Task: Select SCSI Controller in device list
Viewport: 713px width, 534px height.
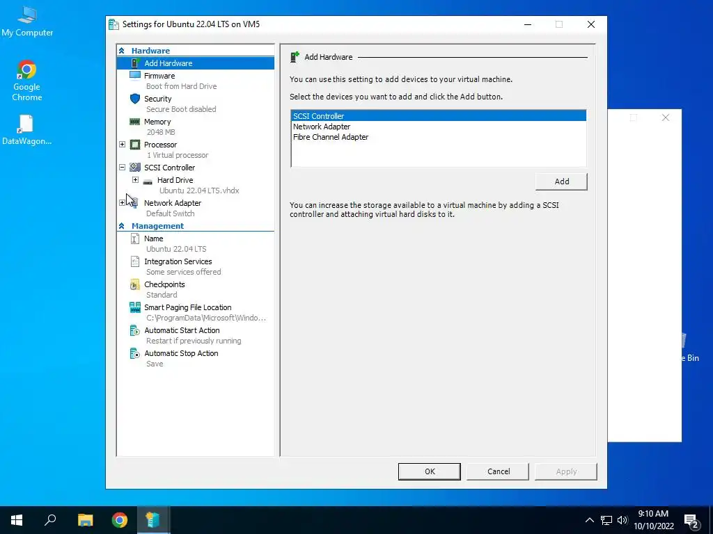Action: pos(439,116)
